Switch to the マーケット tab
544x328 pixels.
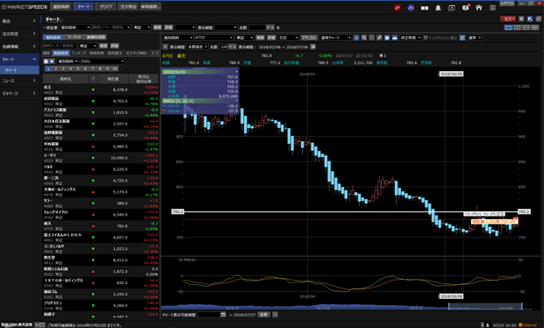[x=75, y=37]
